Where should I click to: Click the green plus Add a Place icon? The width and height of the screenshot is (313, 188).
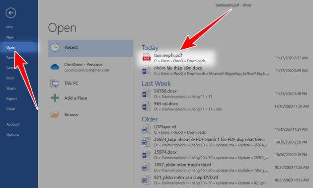point(55,98)
